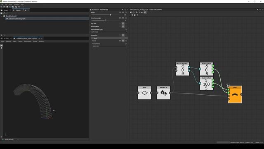The width and height of the screenshot is (264, 149).
Task: Open the File menu
Action: pyautogui.click(x=2, y=4)
